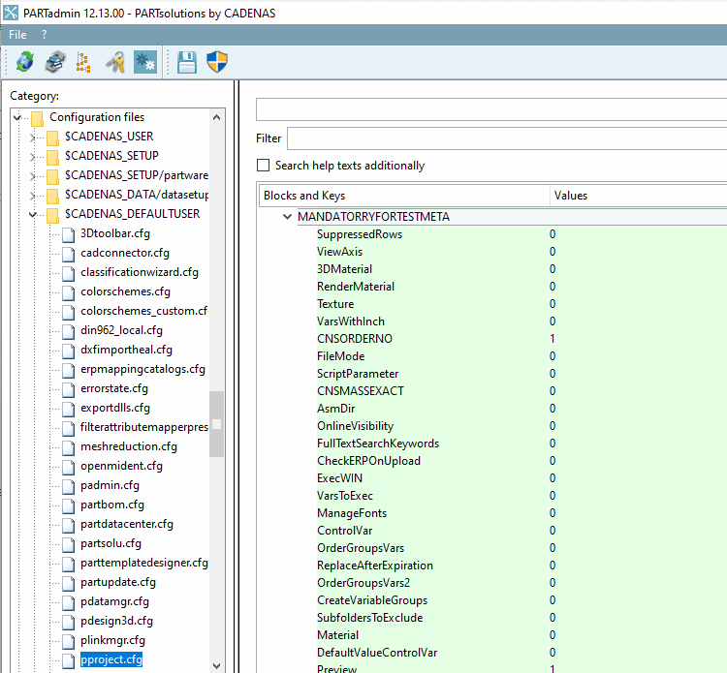Select partbom.cfg file

click(x=112, y=505)
